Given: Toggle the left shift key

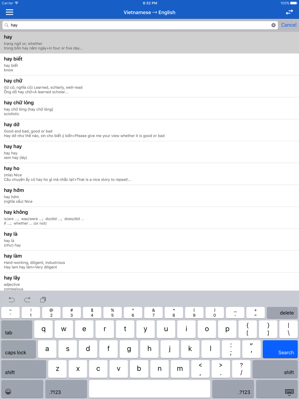Looking at the screenshot, I should 24,369.
